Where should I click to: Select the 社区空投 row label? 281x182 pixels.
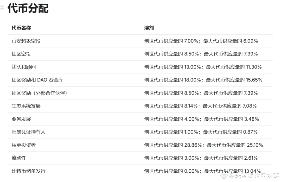21,54
